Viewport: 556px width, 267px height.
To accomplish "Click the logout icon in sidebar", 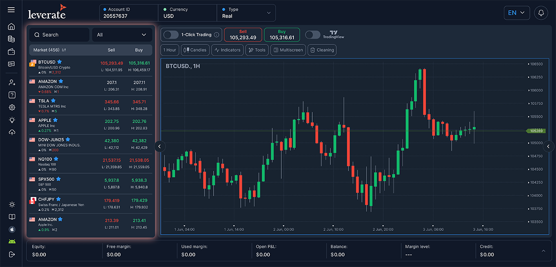I will (12, 254).
